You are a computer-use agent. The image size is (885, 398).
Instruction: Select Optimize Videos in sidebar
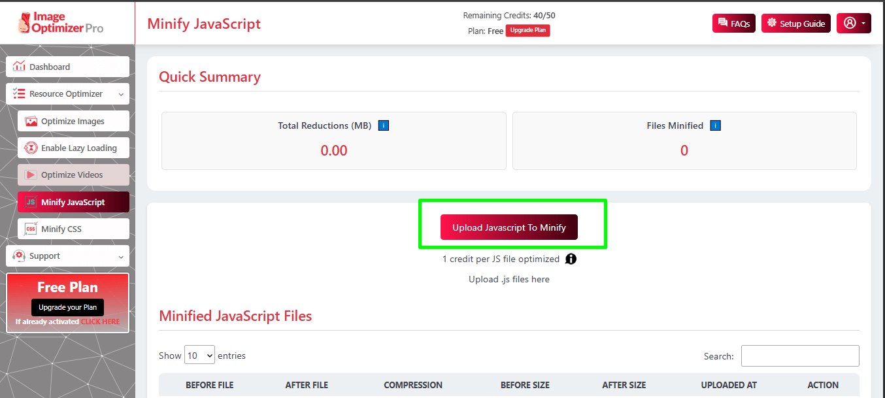click(x=73, y=174)
